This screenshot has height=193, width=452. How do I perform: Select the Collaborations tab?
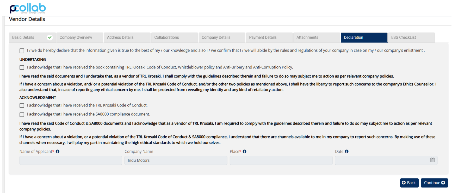pyautogui.click(x=175, y=38)
